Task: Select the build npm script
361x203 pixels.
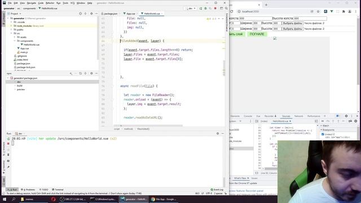Action: (20, 86)
